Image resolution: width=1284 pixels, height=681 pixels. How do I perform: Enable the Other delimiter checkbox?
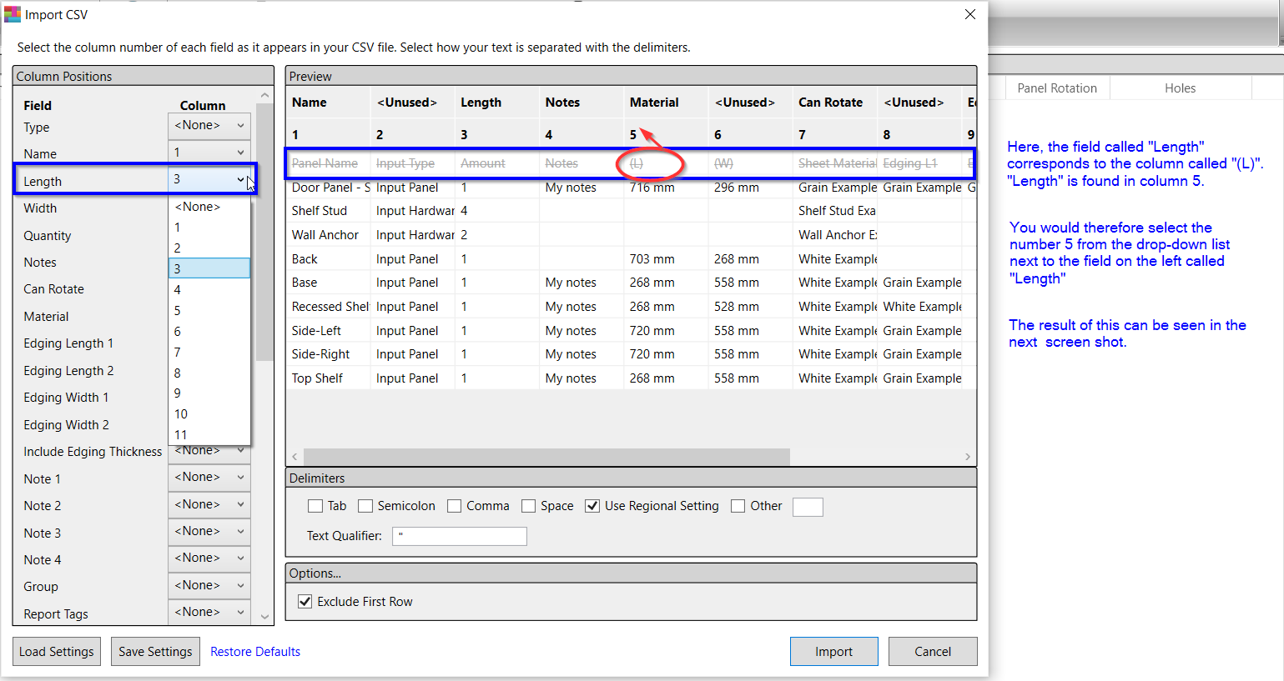pyautogui.click(x=738, y=506)
